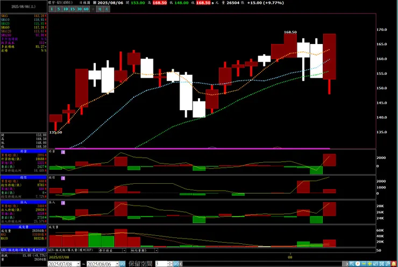Click the SMA60 legend row
The width and height of the screenshot is (398, 267).
(x=24, y=27)
